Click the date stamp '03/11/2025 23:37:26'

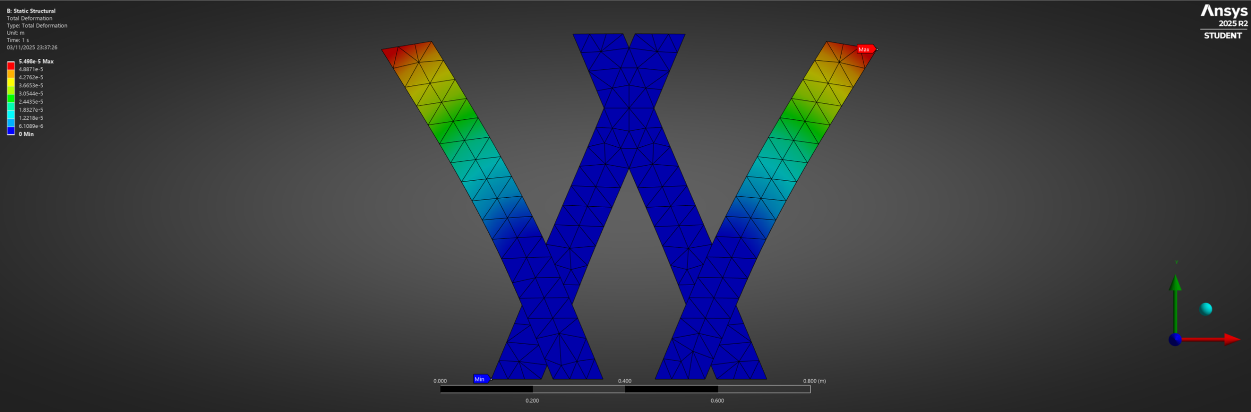(32, 47)
